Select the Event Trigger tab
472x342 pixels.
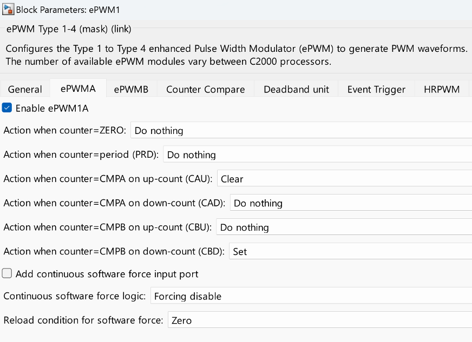pos(376,89)
